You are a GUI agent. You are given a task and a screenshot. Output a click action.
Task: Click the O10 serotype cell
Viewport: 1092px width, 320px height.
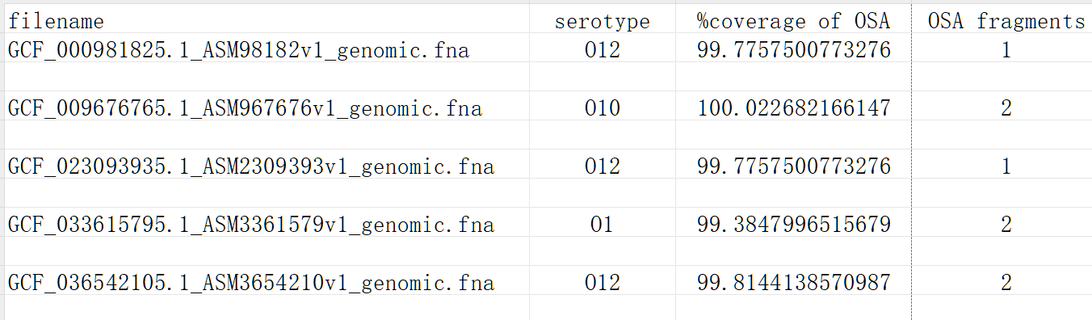pyautogui.click(x=603, y=108)
